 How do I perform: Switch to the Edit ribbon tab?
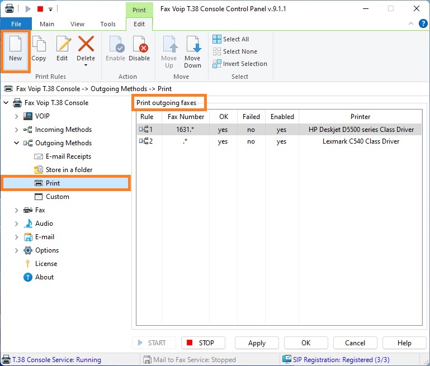click(x=139, y=24)
